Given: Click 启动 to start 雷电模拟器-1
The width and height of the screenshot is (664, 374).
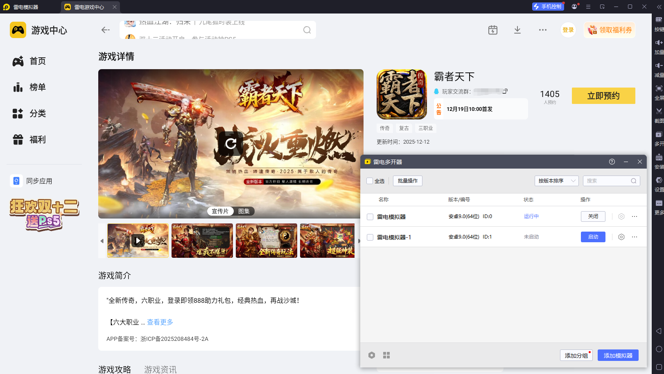Looking at the screenshot, I should [593, 237].
